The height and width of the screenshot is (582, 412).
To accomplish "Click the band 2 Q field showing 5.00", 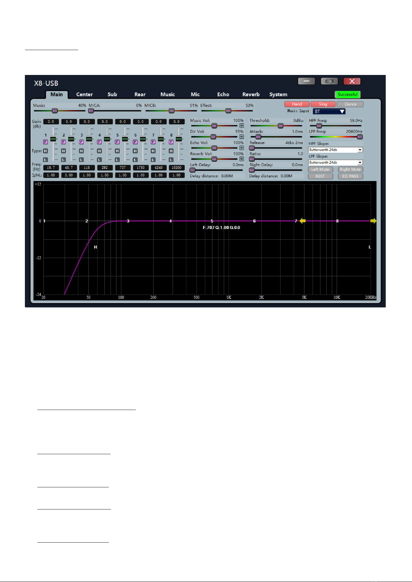I will (x=69, y=175).
